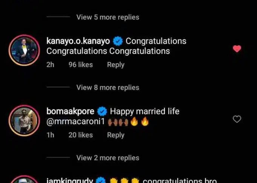
Task: Expand View 5 more replies
Action: click(108, 17)
